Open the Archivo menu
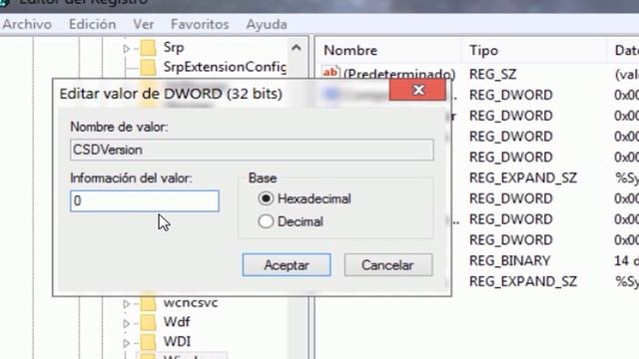 27,24
